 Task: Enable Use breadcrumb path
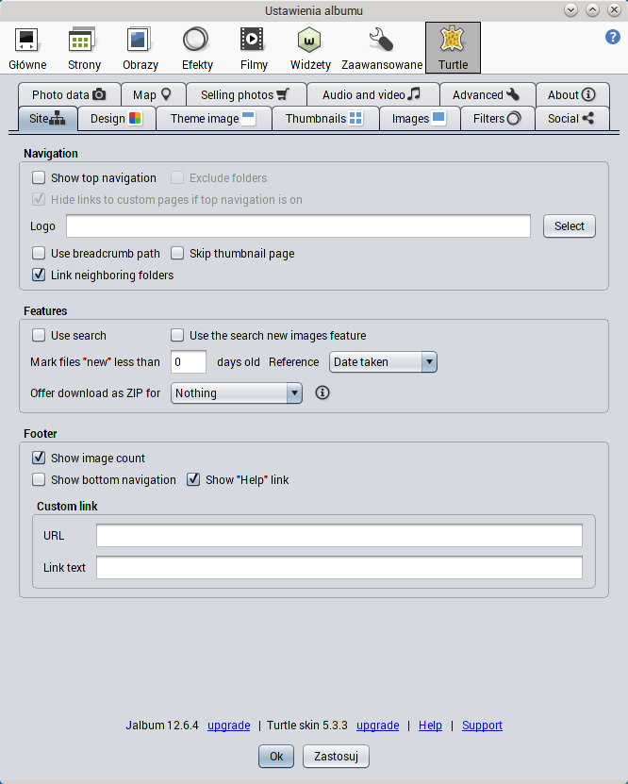tap(39, 253)
